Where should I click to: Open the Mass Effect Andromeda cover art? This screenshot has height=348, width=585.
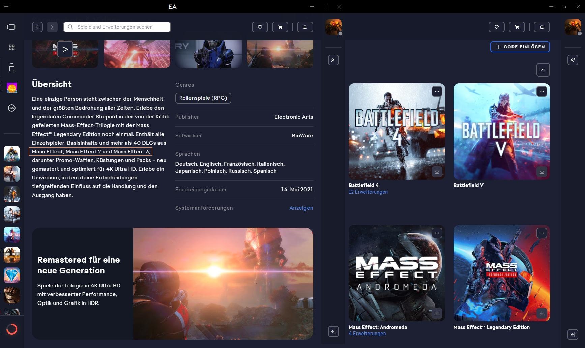coord(397,273)
